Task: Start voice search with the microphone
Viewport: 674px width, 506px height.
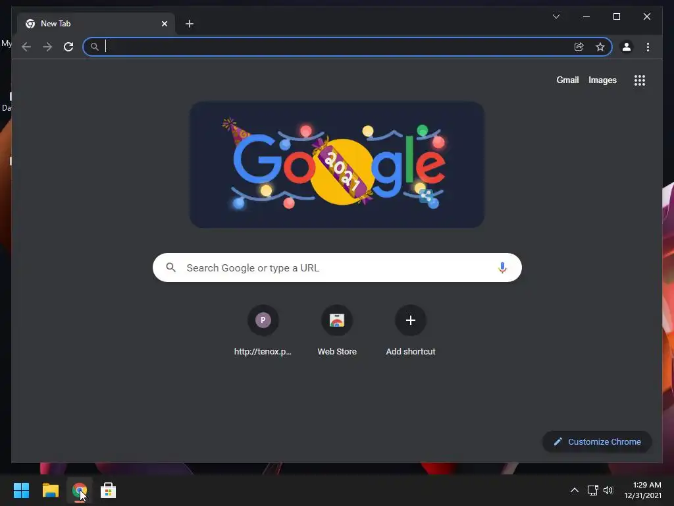Action: coord(502,267)
